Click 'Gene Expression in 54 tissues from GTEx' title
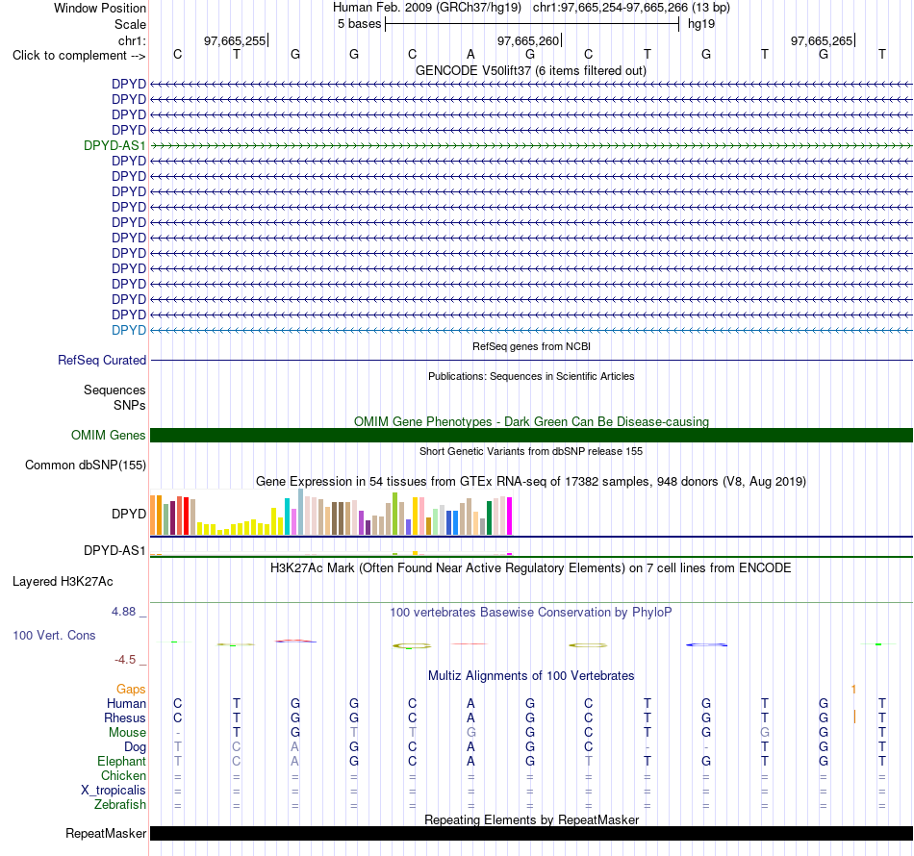The height and width of the screenshot is (856, 914). (531, 481)
